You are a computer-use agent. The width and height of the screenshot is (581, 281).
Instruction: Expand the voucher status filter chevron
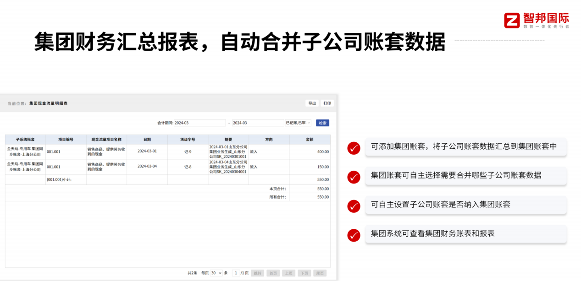[309, 122]
